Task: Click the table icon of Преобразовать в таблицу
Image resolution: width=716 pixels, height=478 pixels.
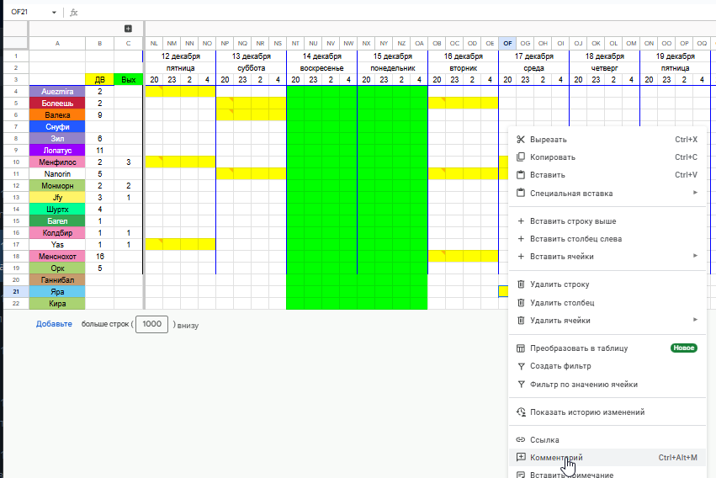Action: click(x=521, y=348)
